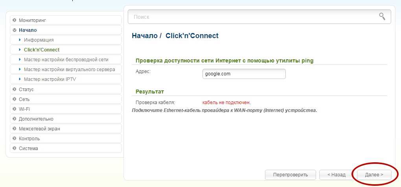This screenshot has height=187, width=401.
Task: Expand the Мониторинг menu section
Action: pyautogui.click(x=35, y=20)
